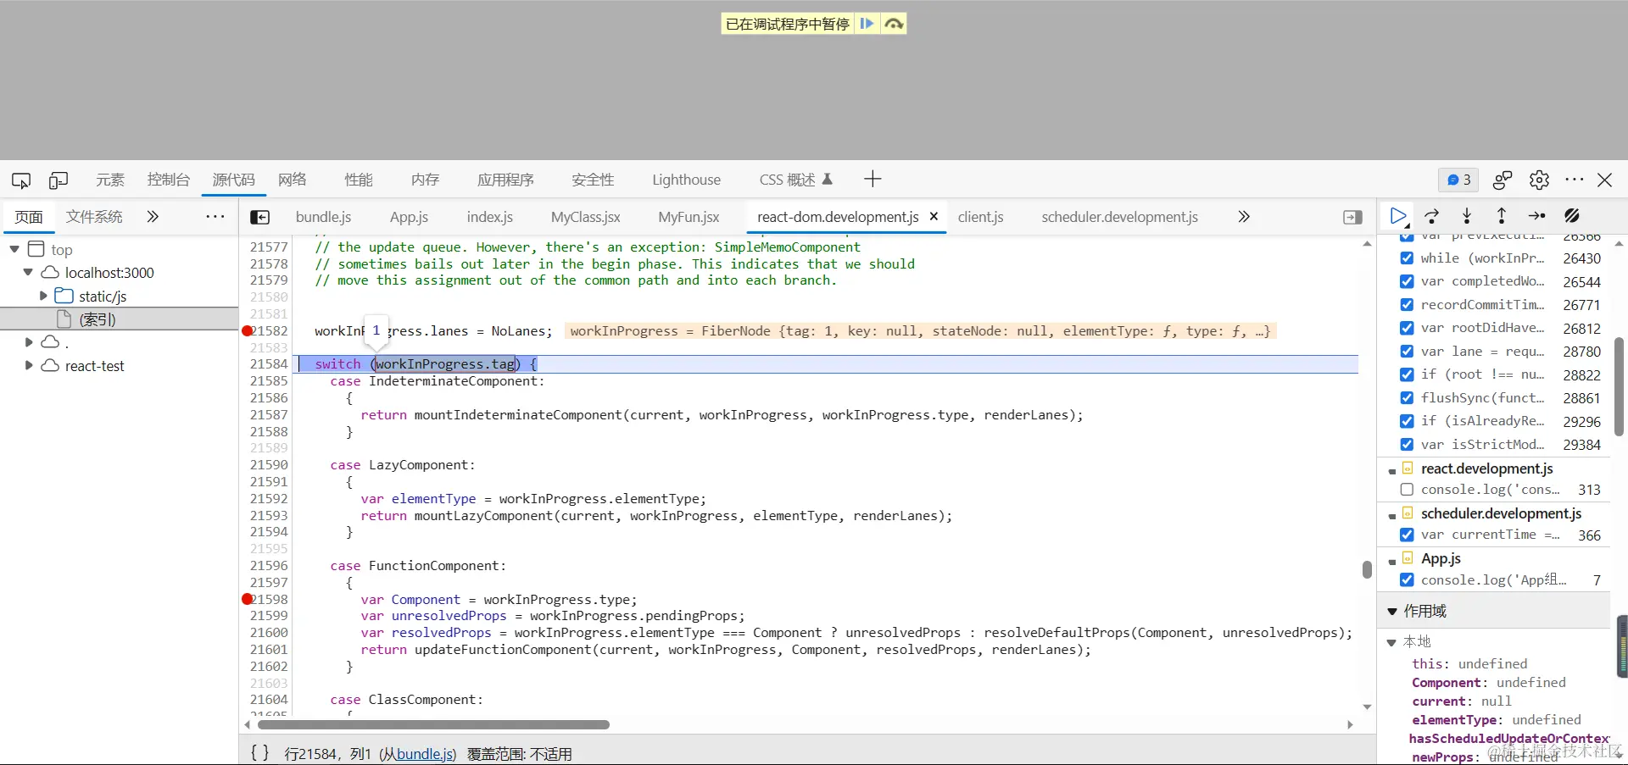The height and width of the screenshot is (765, 1628).
Task: Expand the static/js folder
Action: tap(43, 296)
